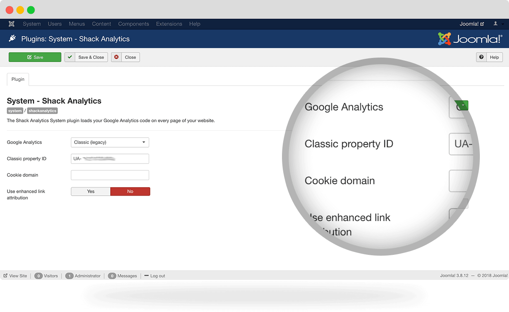This screenshot has height=312, width=509.
Task: Open the Content menu
Action: [x=102, y=24]
